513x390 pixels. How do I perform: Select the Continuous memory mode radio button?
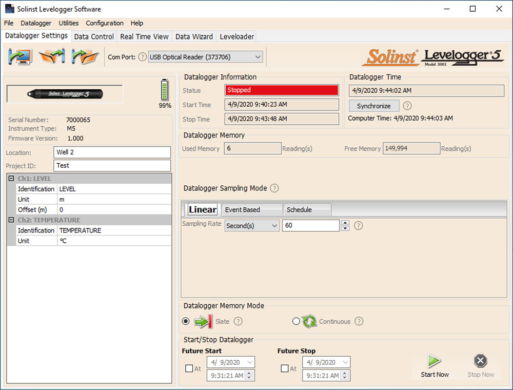[x=296, y=321]
